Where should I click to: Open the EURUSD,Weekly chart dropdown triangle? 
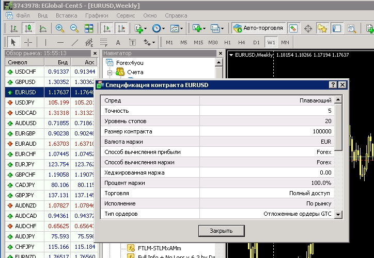[231, 55]
